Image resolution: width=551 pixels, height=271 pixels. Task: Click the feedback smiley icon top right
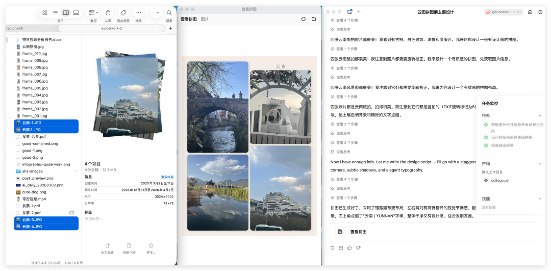pyautogui.click(x=530, y=12)
